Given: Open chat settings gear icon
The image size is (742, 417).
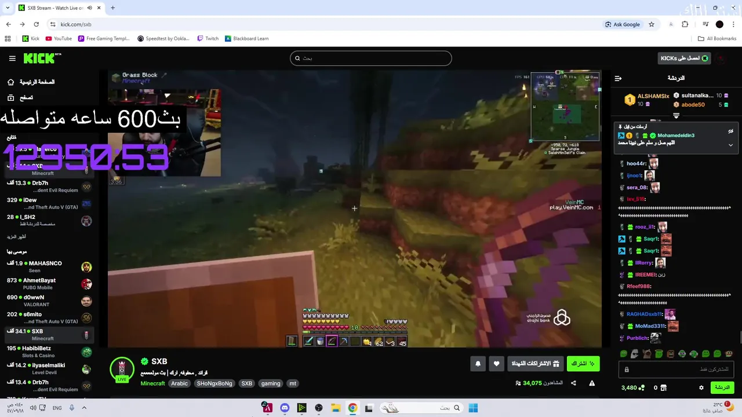Looking at the screenshot, I should point(701,387).
